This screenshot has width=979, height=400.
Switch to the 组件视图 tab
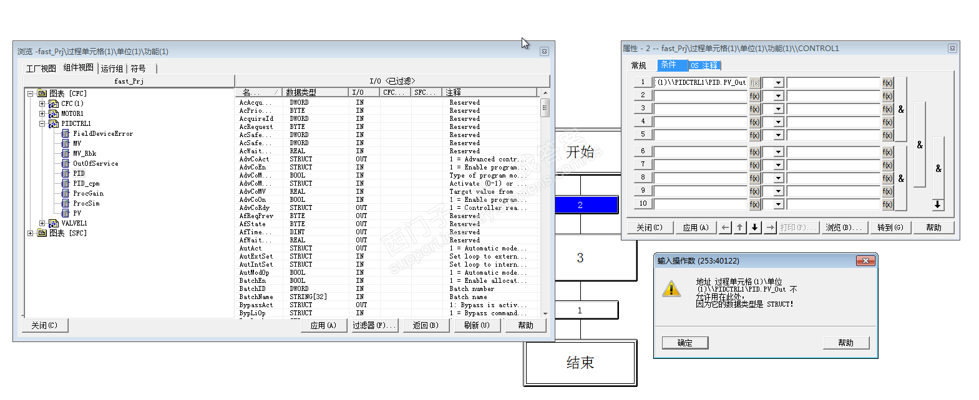coord(79,67)
